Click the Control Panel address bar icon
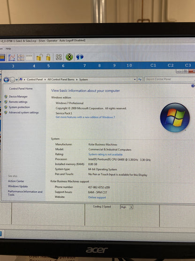The width and height of the screenshot is (195, 261). coord(21,79)
